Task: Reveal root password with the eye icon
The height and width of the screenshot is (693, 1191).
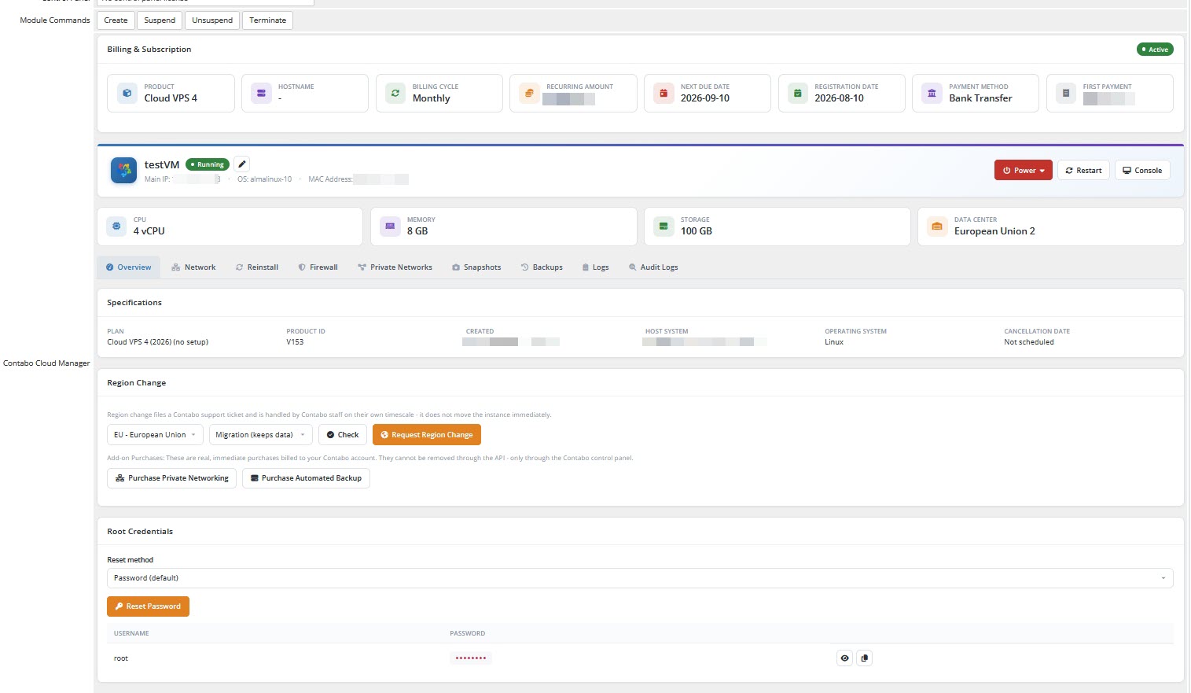Action: (x=844, y=658)
